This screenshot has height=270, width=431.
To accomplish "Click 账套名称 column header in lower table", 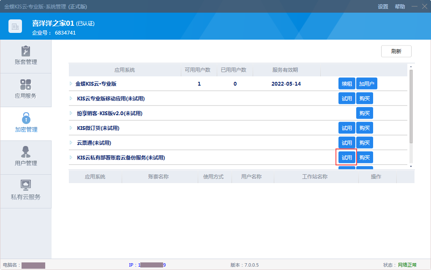I will click(158, 177).
